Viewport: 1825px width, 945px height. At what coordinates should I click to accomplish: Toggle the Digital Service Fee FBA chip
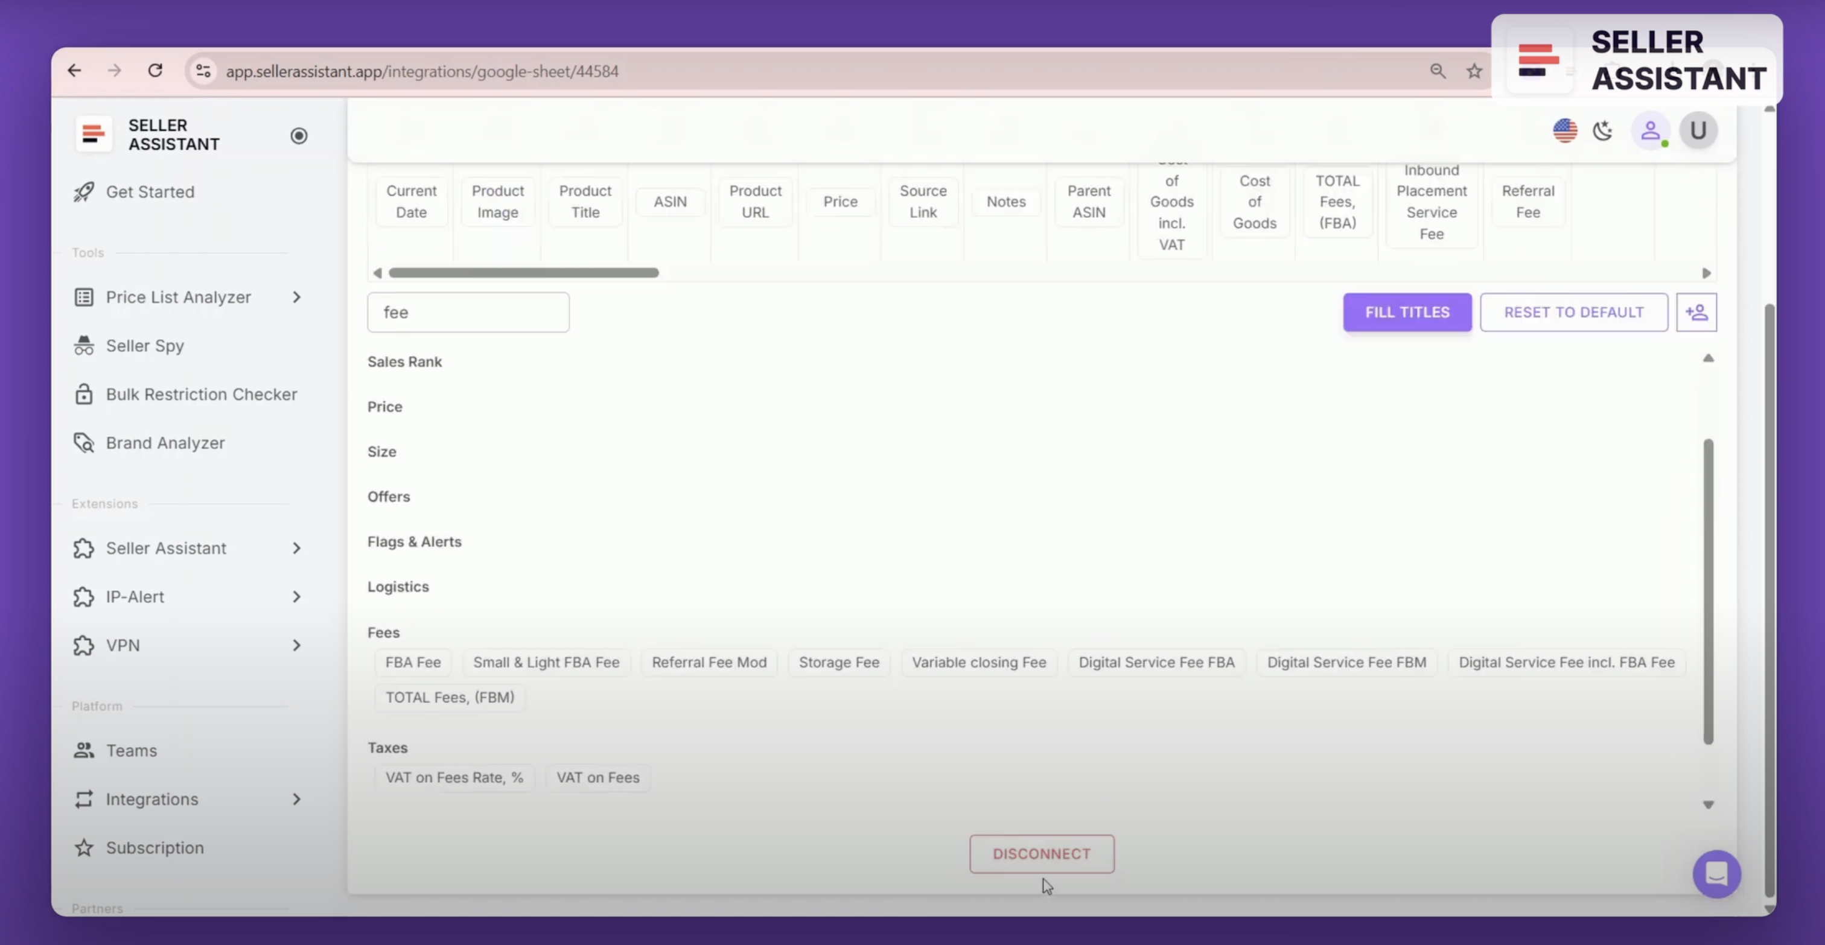pyautogui.click(x=1156, y=661)
